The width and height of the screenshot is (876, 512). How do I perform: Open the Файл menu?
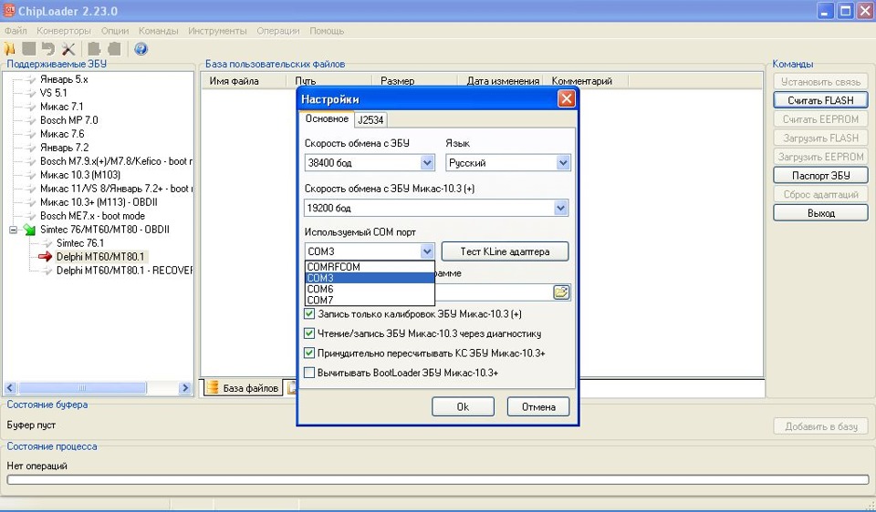(x=16, y=31)
